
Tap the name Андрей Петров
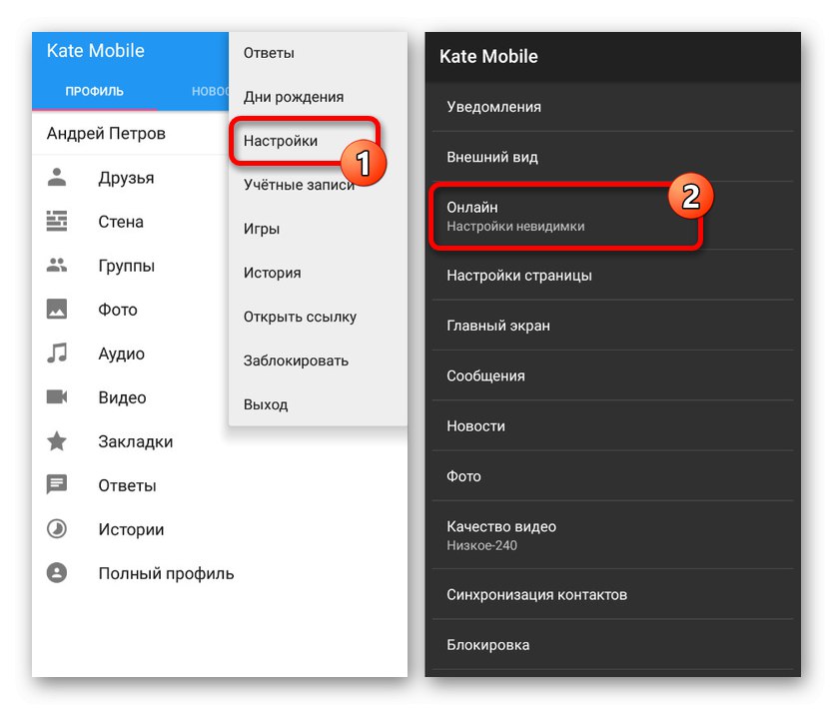tap(107, 133)
